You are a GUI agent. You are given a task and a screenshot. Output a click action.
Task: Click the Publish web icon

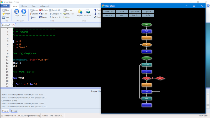click(x=88, y=12)
